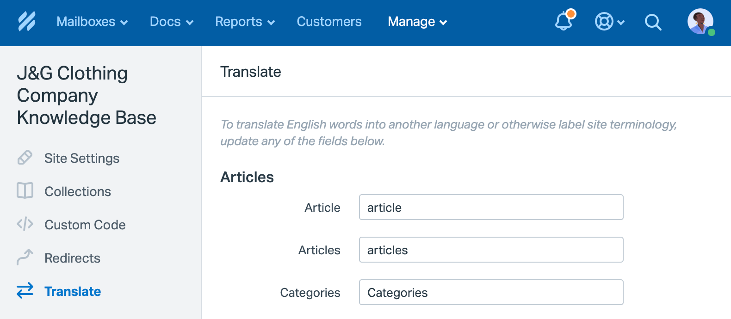The height and width of the screenshot is (319, 731).
Task: Expand the Manage dropdown menu
Action: [417, 22]
